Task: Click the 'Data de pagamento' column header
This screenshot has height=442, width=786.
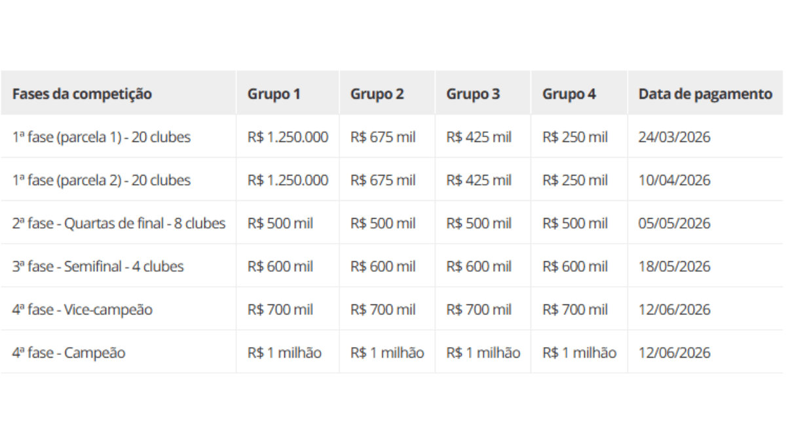Action: [x=705, y=94]
